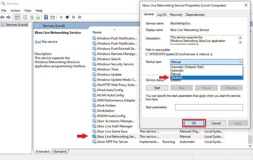The width and height of the screenshot is (253, 160).
Task: Select Disabled in startup type list
Action: coord(206,77)
